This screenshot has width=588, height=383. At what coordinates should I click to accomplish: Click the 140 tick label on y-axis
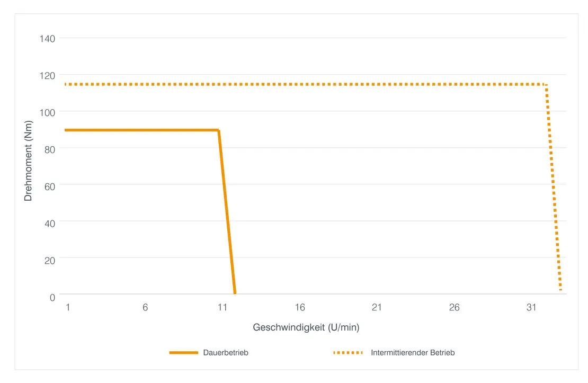click(x=48, y=39)
